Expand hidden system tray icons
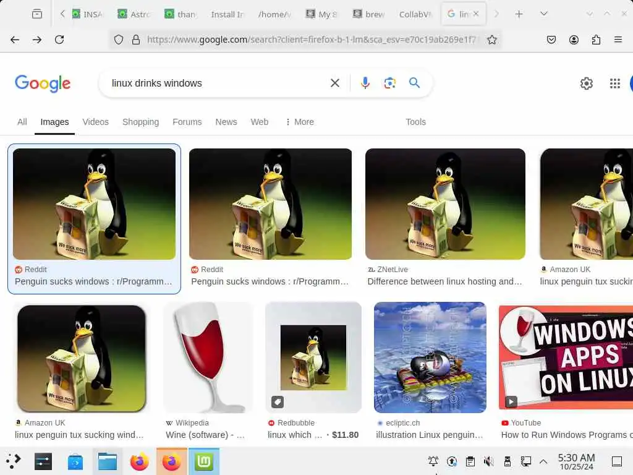 543,461
